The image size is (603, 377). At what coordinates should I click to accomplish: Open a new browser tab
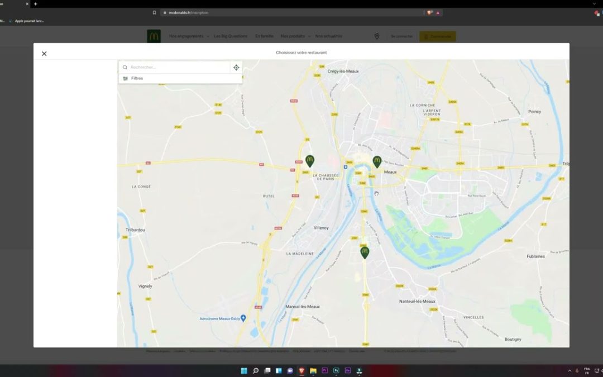[35, 4]
